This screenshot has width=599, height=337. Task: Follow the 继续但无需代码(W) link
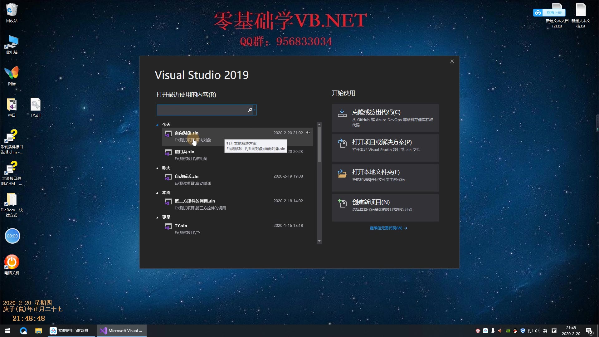[388, 228]
